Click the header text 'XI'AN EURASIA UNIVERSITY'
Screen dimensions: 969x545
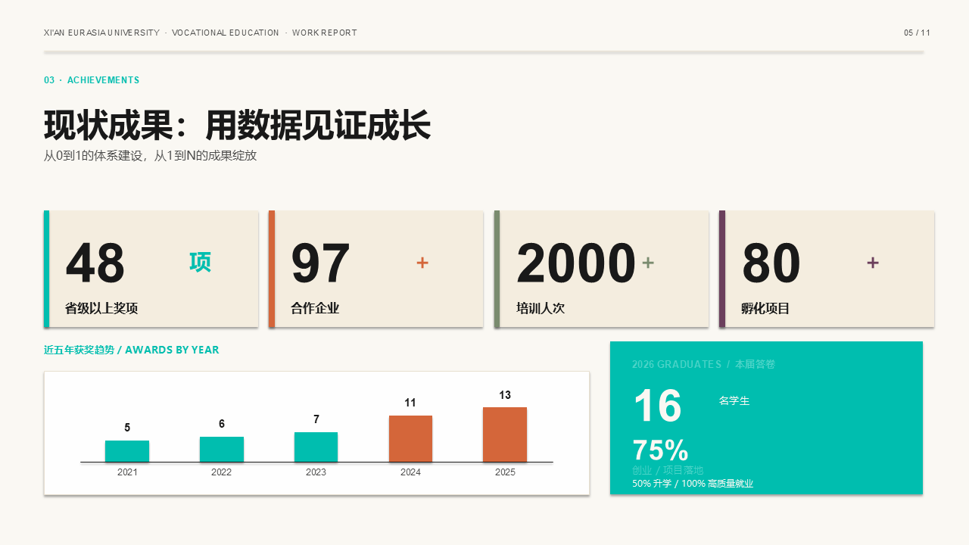tap(101, 33)
